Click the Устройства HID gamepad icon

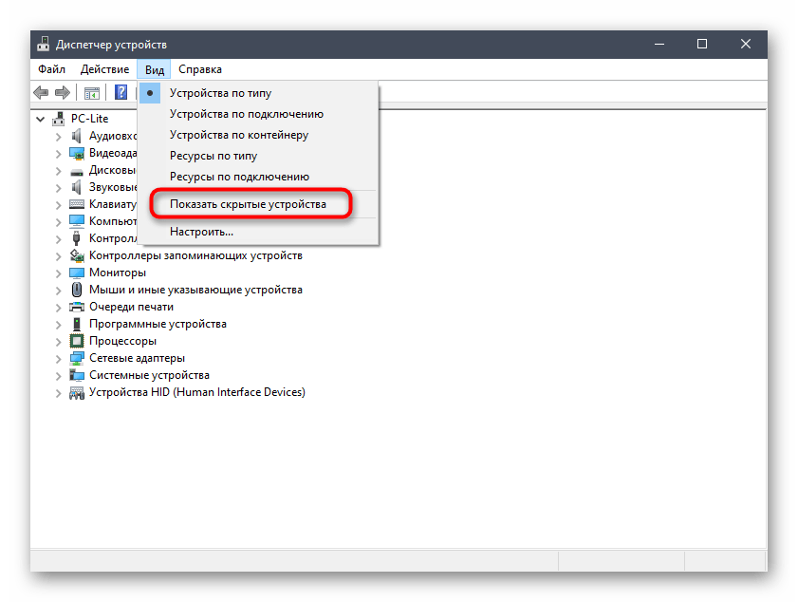[x=76, y=392]
